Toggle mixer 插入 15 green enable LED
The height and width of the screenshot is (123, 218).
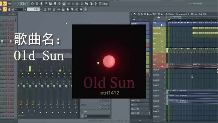(x=58, y=73)
